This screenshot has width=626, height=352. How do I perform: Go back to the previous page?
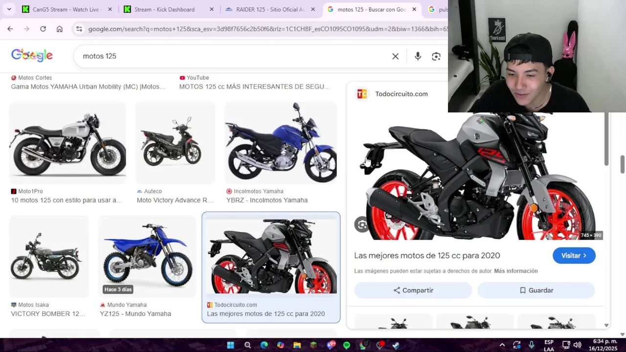10,29
